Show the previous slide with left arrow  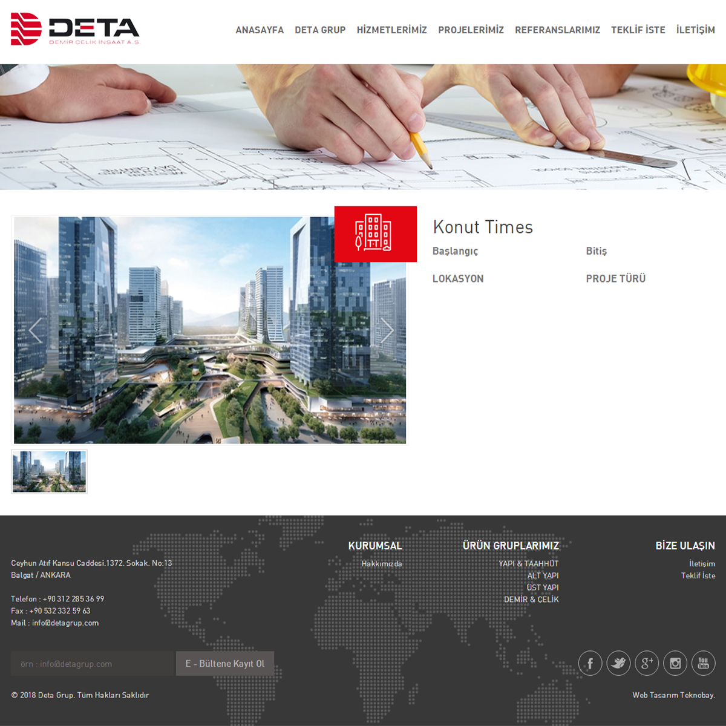(x=35, y=330)
